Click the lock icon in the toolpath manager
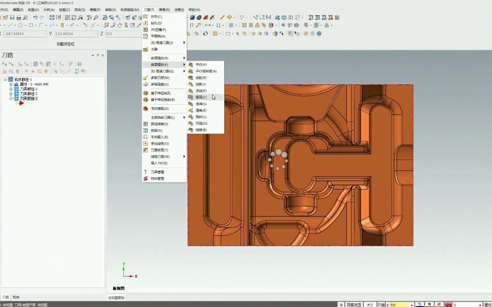The width and height of the screenshot is (492, 307). pos(4,71)
